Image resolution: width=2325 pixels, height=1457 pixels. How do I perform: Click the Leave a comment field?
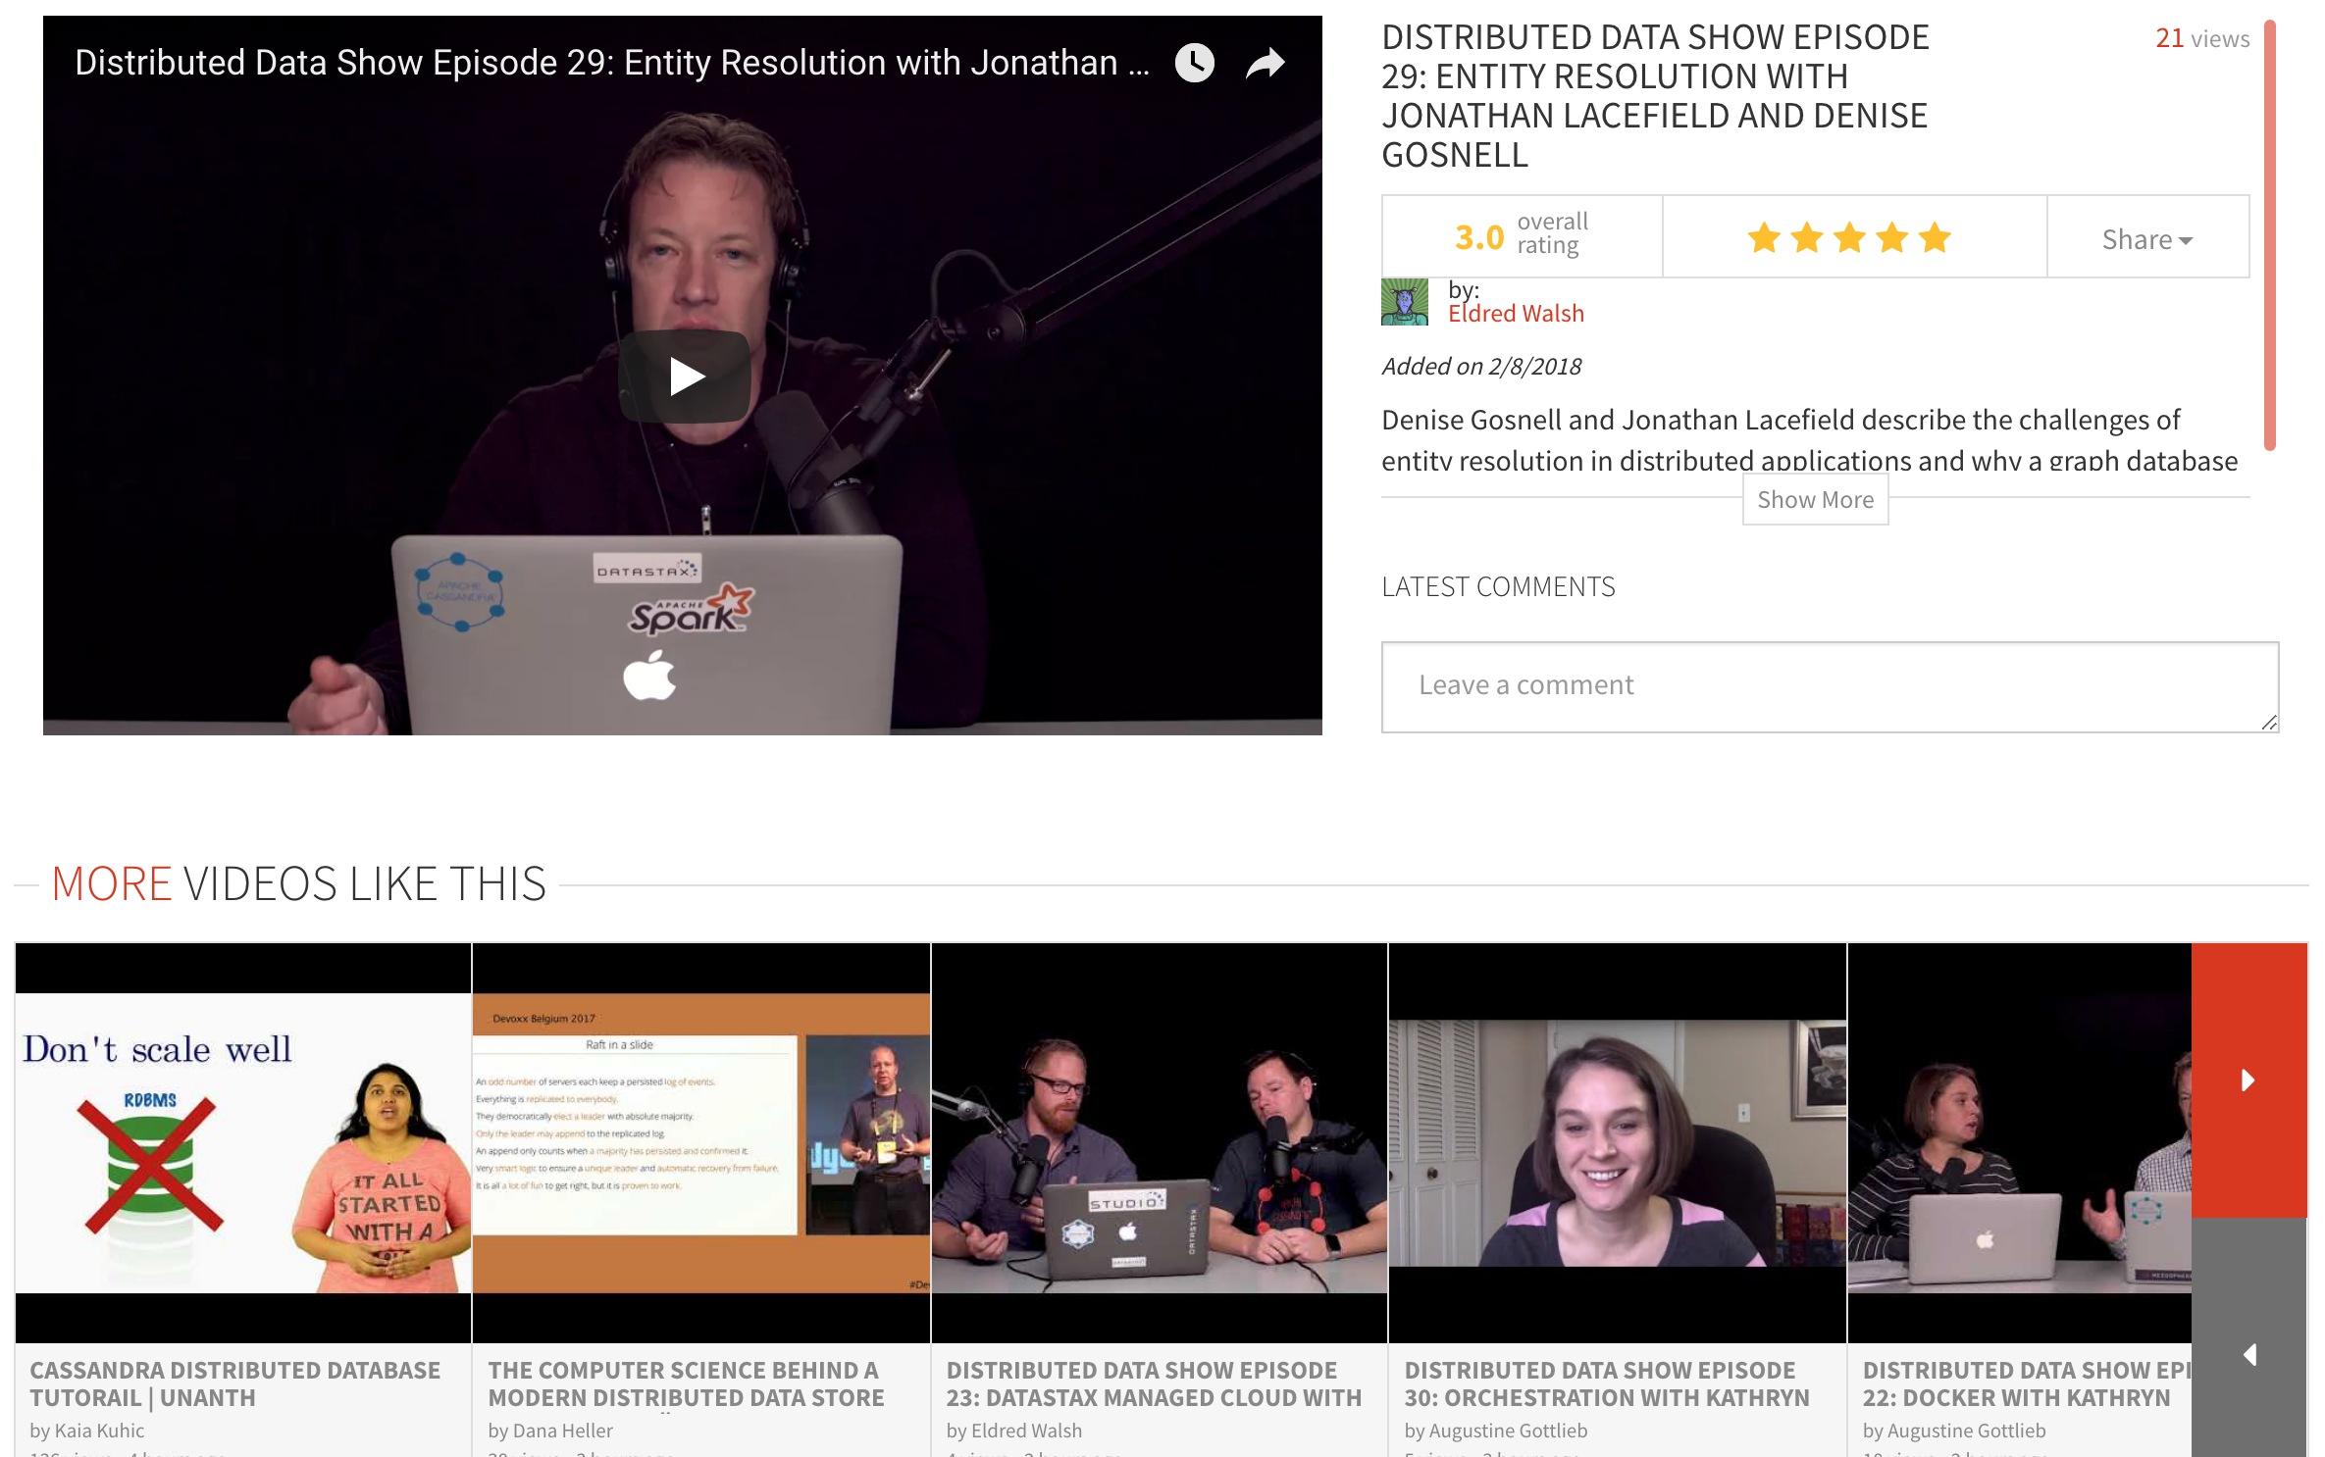pos(1829,686)
